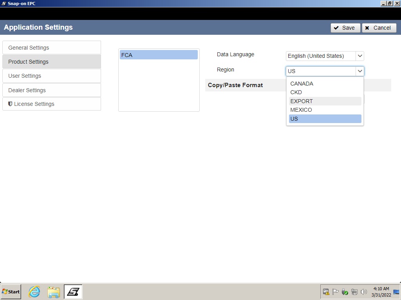This screenshot has width=401, height=300.
Task: Open the General Settings tab
Action: coord(52,48)
